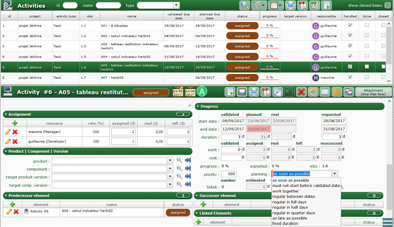394x227 pixels.
Task: Export the activities list to PDF
Action: (302, 5)
